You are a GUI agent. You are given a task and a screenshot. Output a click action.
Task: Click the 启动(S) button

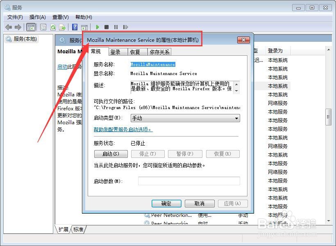click(x=111, y=154)
